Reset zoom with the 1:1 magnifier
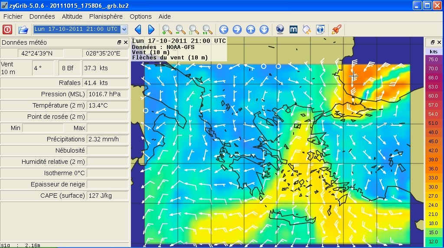 207,29
